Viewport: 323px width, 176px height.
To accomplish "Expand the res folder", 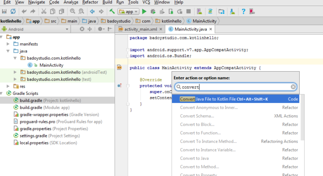I will pyautogui.click(x=9, y=86).
